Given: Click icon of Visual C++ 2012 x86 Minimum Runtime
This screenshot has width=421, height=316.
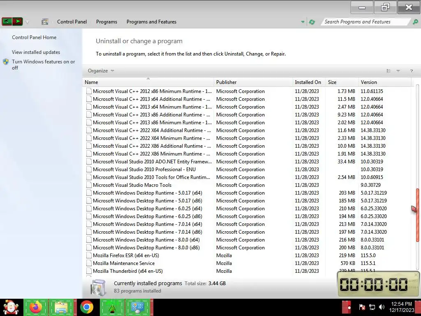Looking at the screenshot, I should pyautogui.click(x=89, y=91).
